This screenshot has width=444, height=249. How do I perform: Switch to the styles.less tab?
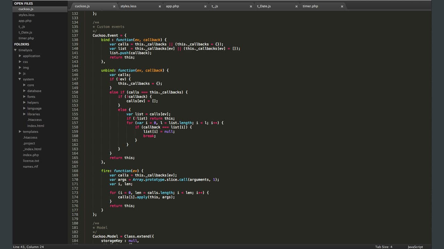[x=128, y=6]
